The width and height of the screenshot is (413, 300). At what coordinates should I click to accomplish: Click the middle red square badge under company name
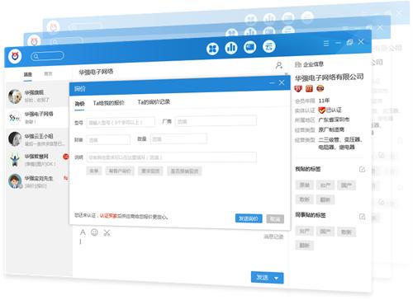(x=309, y=88)
